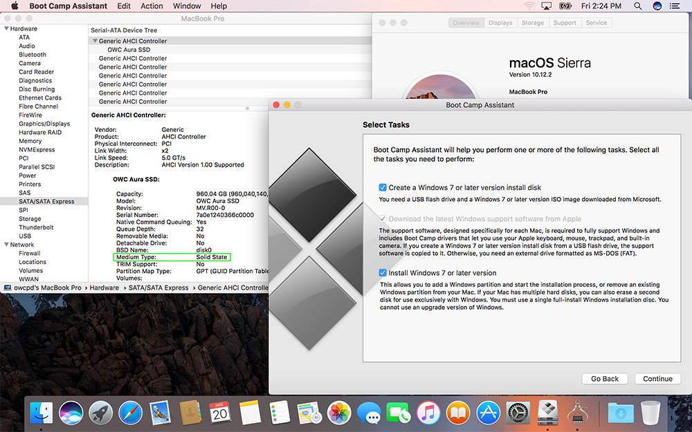Image resolution: width=692 pixels, height=432 pixels.
Task: Switch to Service tab in About This Mac
Action: click(597, 23)
